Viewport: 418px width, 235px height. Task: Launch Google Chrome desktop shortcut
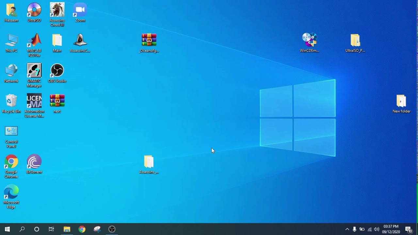(11, 167)
